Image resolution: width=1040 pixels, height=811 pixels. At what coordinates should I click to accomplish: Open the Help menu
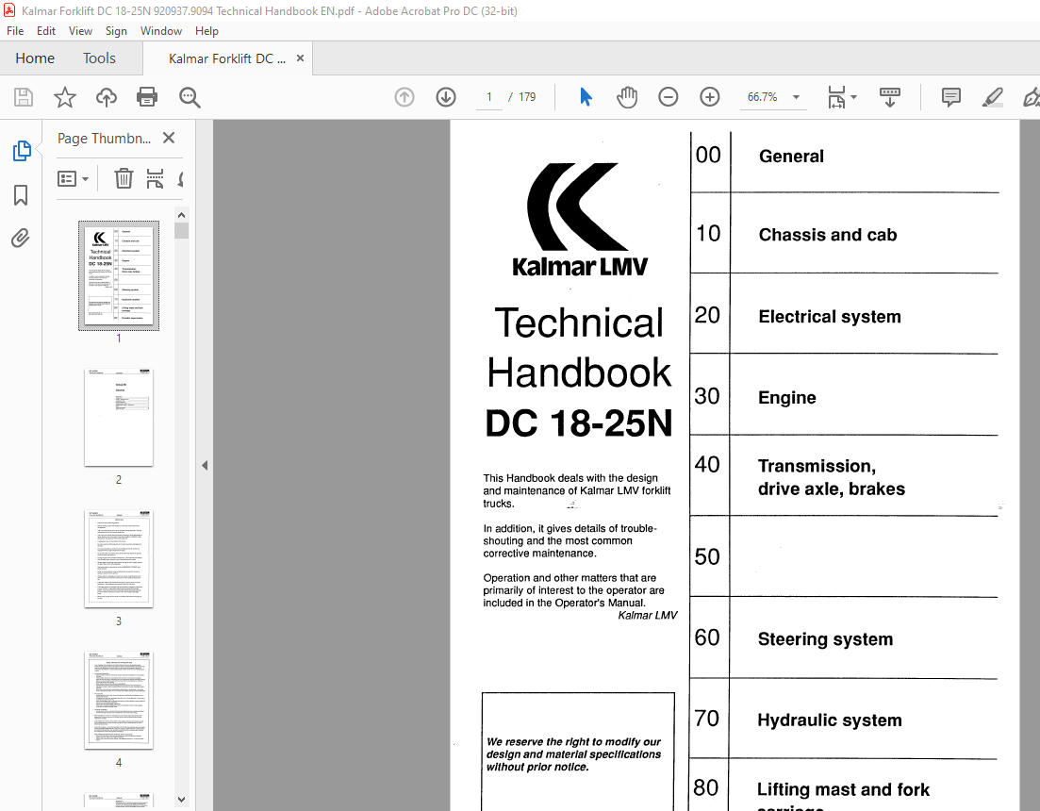click(x=206, y=31)
